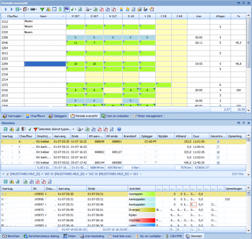Switch to the Motor management tab
Viewport: 252px width, 239px height.
pyautogui.click(x=147, y=116)
